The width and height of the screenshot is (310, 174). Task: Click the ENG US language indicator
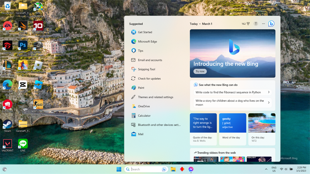tap(274, 169)
